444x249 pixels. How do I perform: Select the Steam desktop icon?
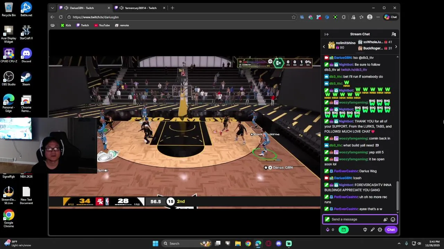pyautogui.click(x=26, y=79)
